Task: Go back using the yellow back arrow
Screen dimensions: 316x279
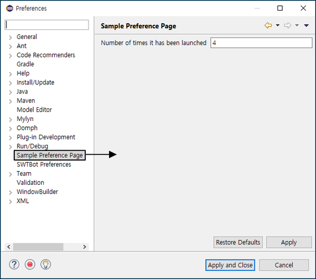Action: pos(268,25)
